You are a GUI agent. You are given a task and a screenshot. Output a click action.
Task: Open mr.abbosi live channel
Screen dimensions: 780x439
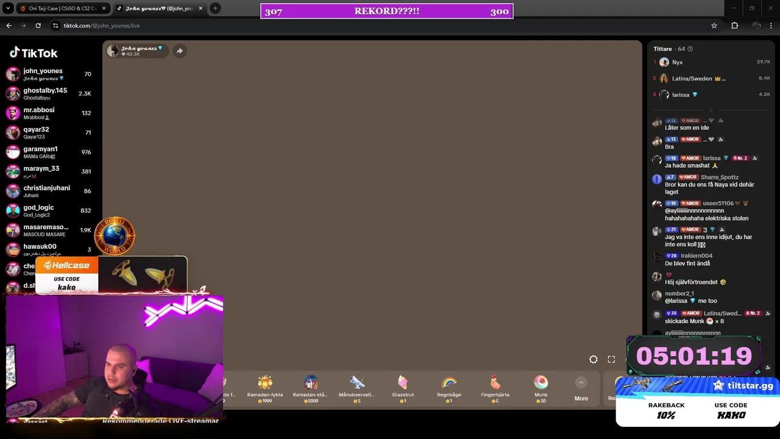point(49,113)
